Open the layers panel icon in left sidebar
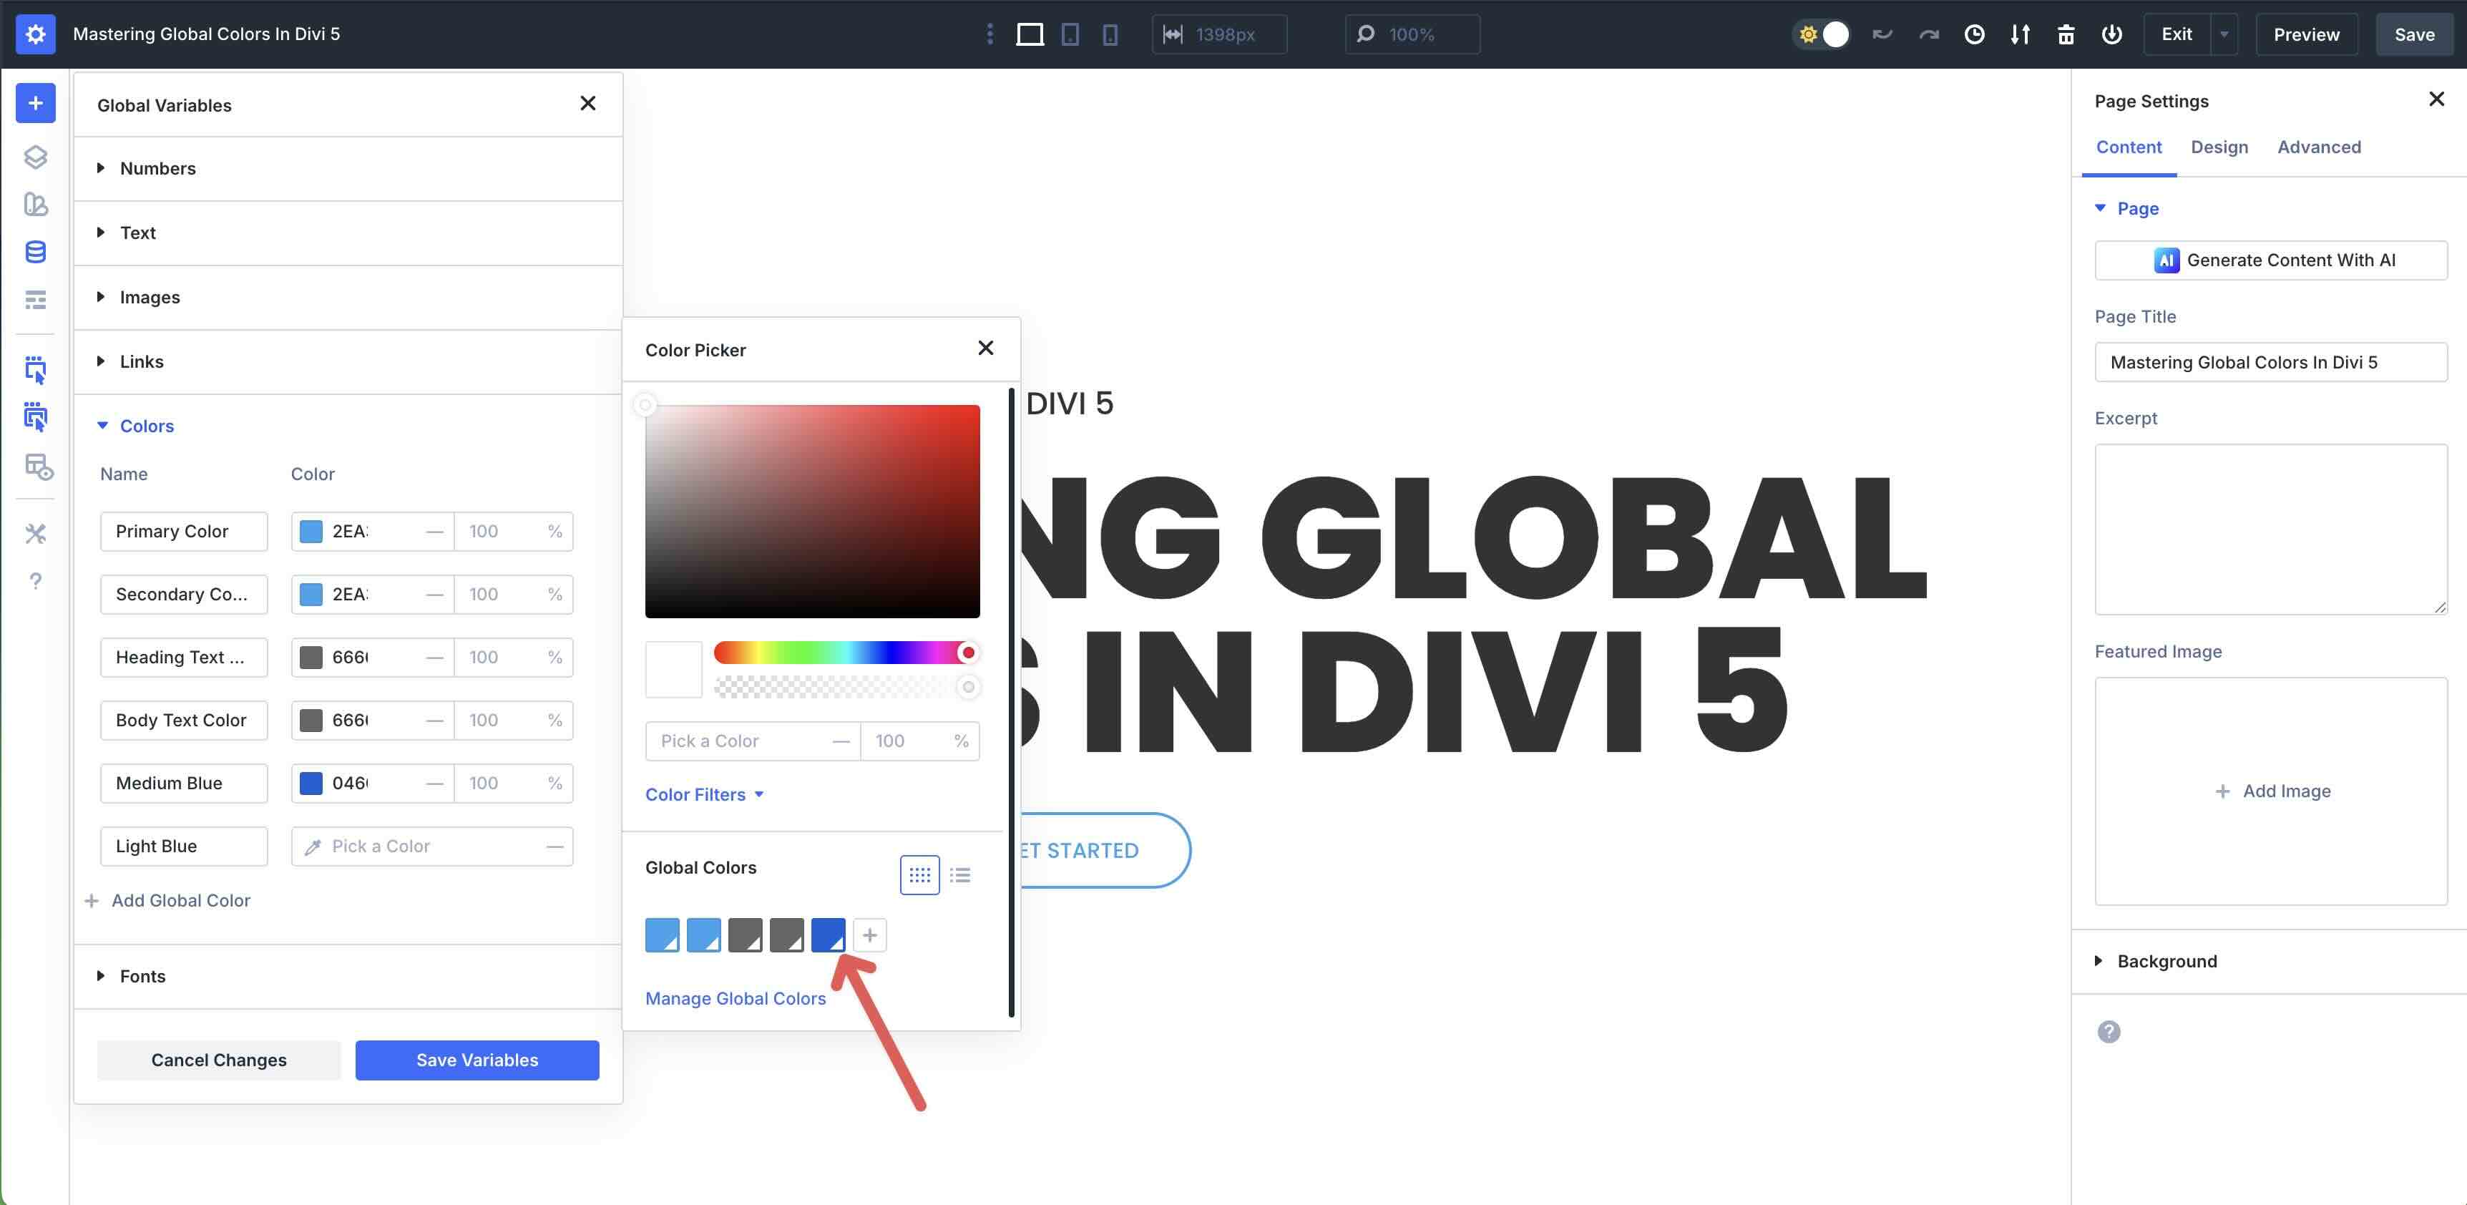Image resolution: width=2467 pixels, height=1205 pixels. pos(36,156)
